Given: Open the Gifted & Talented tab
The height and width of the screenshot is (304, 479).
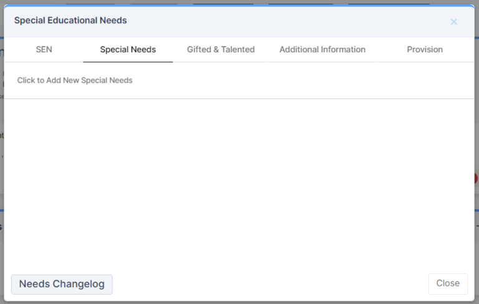Looking at the screenshot, I should pos(221,50).
